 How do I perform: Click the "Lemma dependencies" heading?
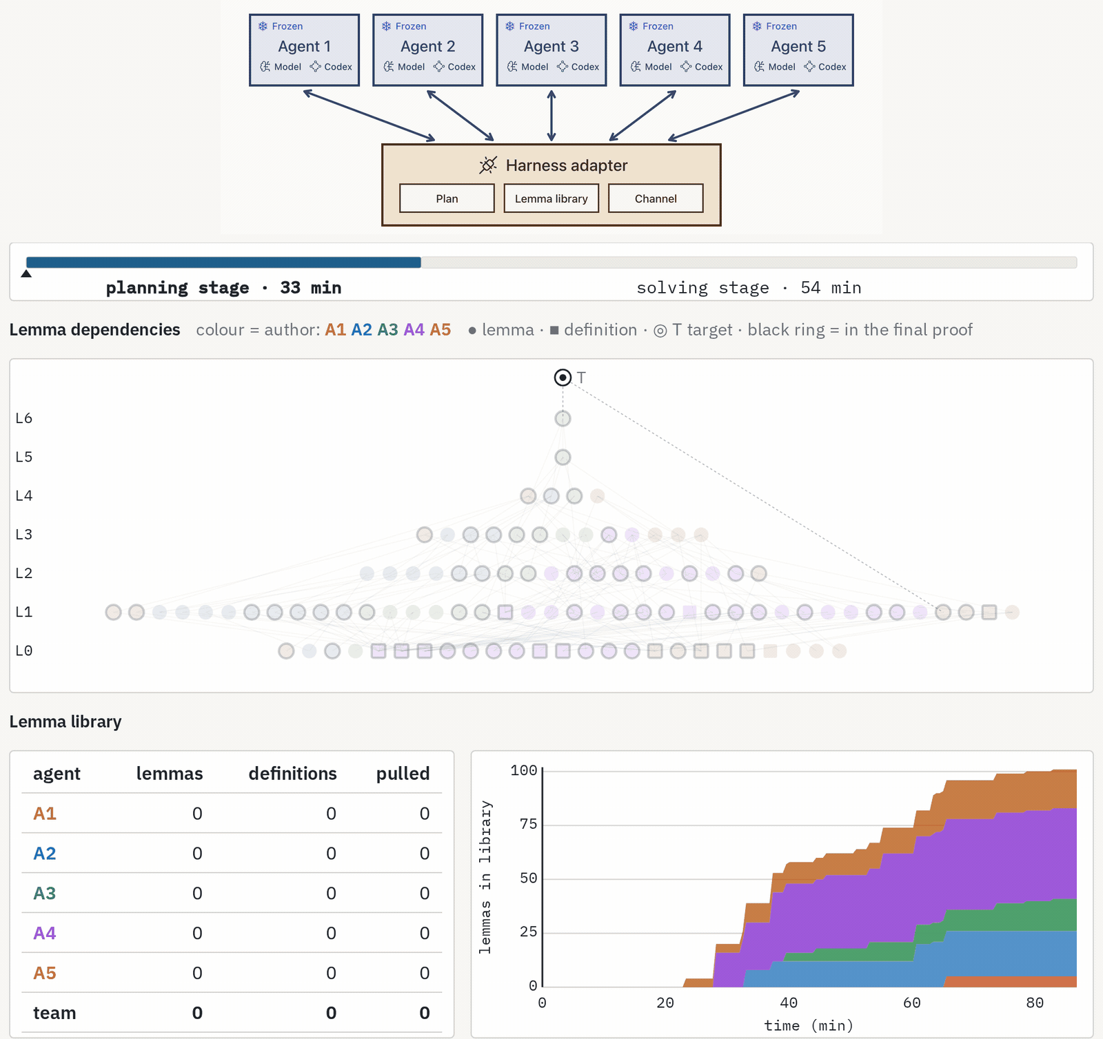coord(94,330)
